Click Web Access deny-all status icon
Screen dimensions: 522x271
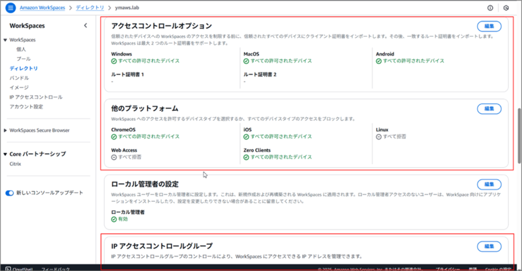(114, 157)
